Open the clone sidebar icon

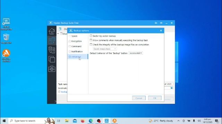coord(52,59)
